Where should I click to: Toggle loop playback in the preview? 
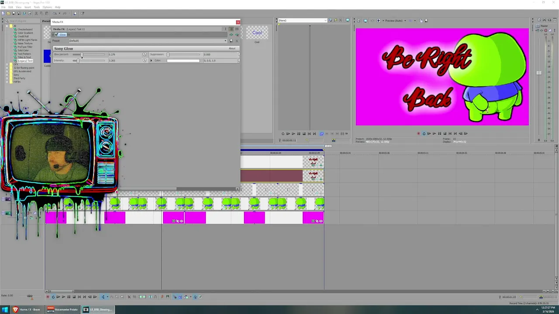click(424, 134)
